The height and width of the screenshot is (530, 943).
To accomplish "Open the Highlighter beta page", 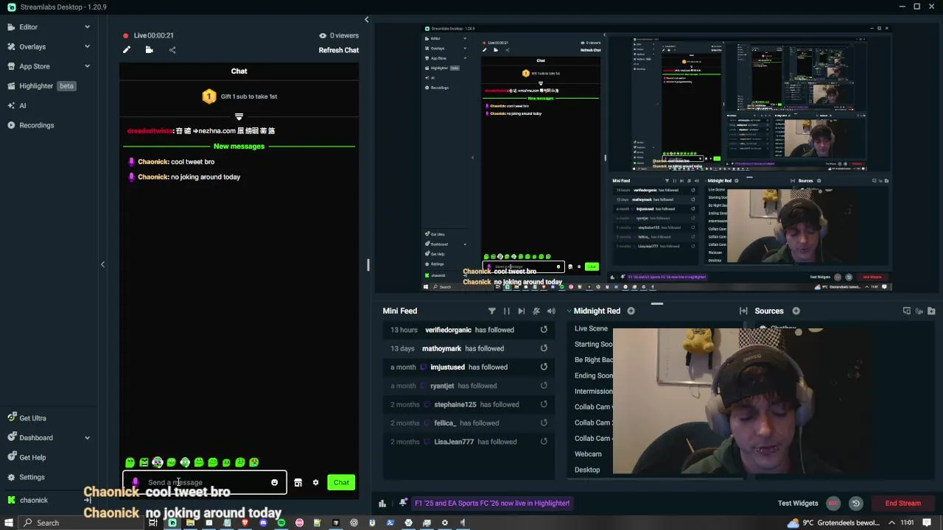I will (41, 85).
